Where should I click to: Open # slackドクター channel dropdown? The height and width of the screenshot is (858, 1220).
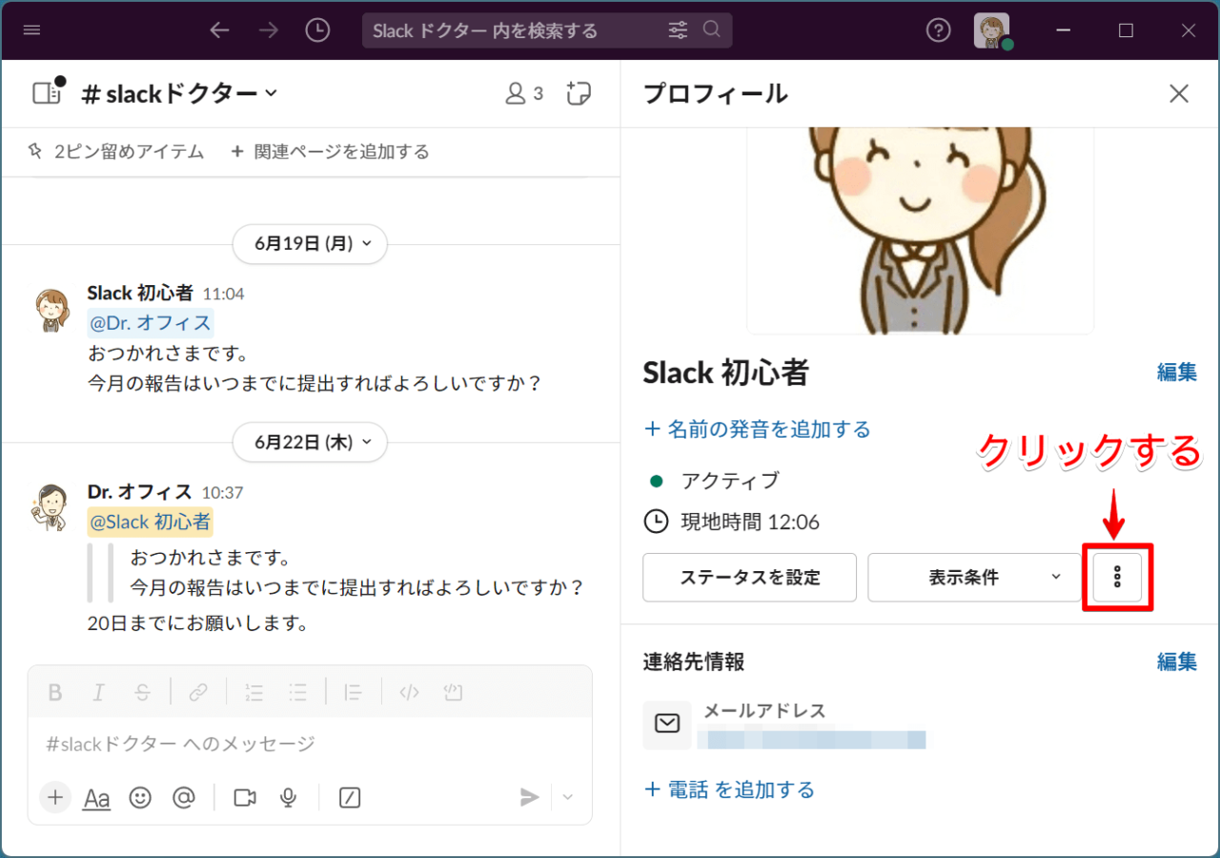click(x=180, y=93)
